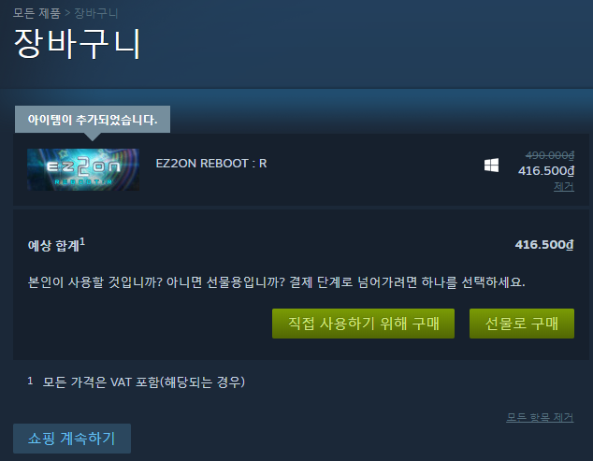Click 직접 사용하기 위해 구매 button
593x461 pixels.
point(363,324)
